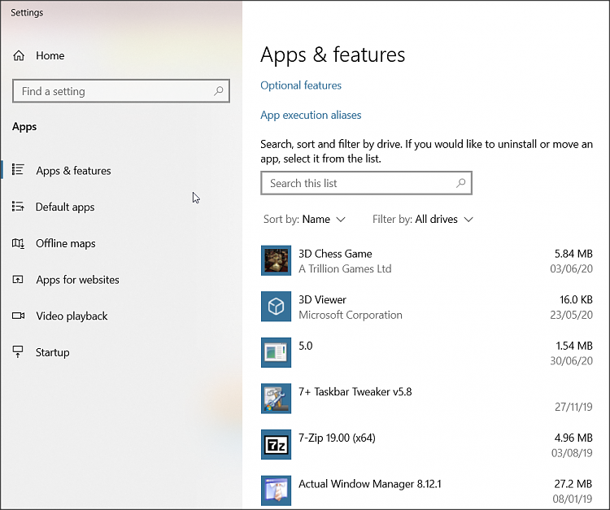The width and height of the screenshot is (610, 510).
Task: Click the Apps category header in sidebar
Action: pos(24,127)
